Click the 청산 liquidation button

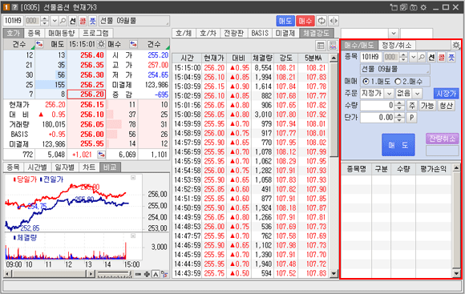pos(446,106)
